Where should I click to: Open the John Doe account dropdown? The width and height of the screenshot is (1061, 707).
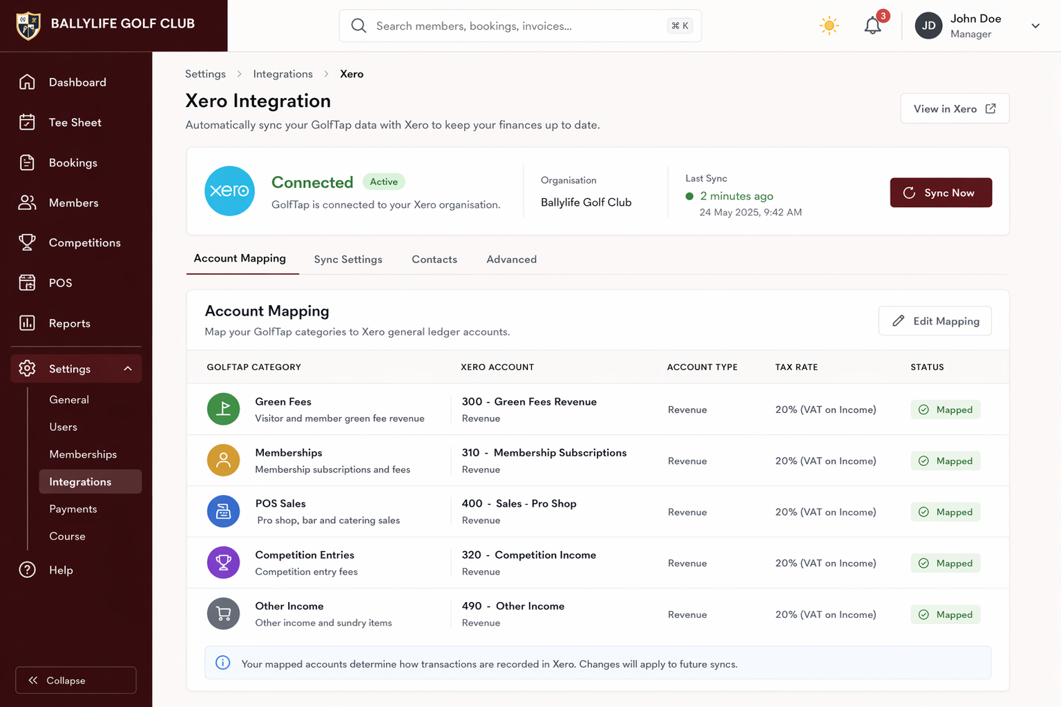tap(1035, 26)
